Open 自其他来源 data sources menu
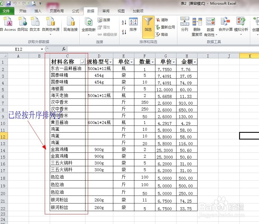 tap(51, 26)
